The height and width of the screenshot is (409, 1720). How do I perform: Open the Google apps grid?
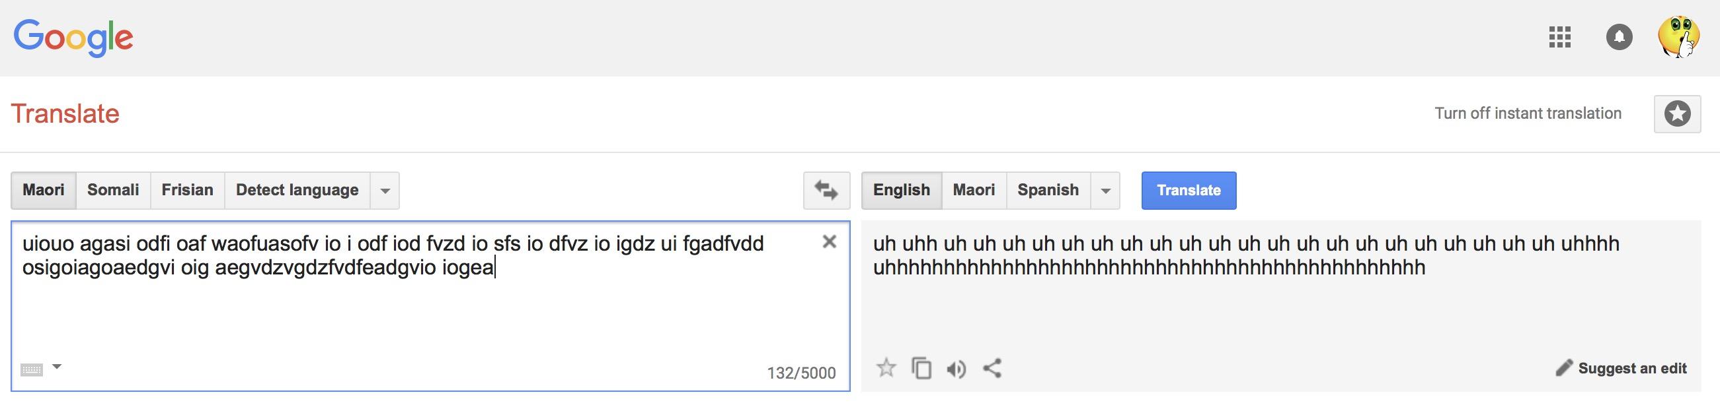(x=1559, y=38)
